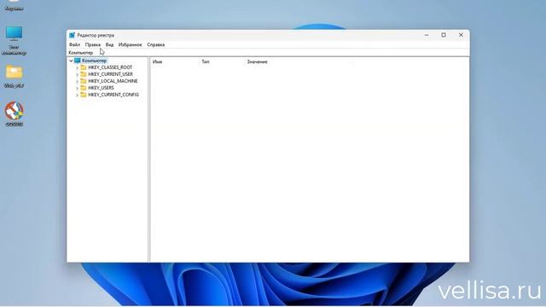
Task: Minimize the Registry Editor window
Action: [x=427, y=35]
